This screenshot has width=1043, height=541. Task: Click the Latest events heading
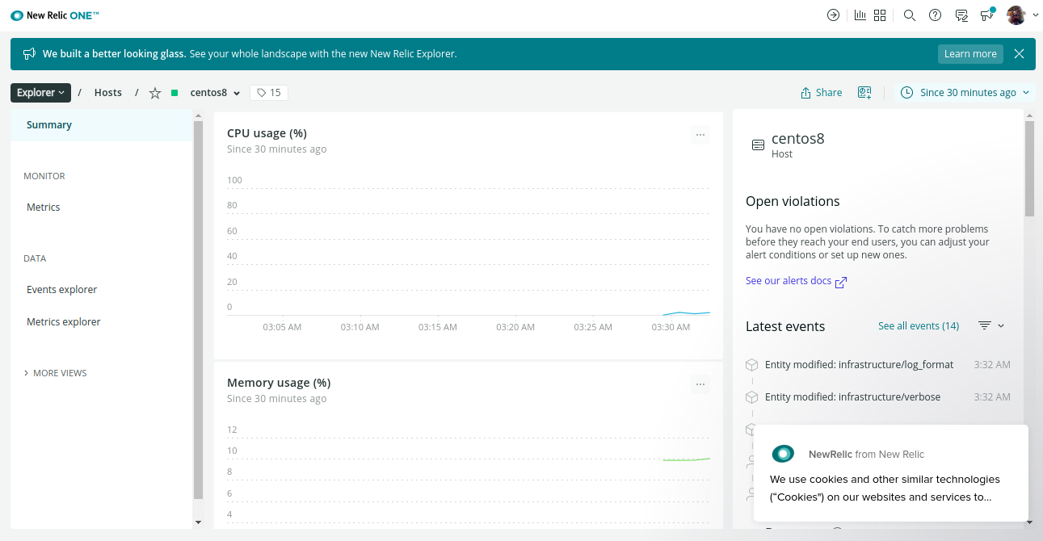[785, 327]
